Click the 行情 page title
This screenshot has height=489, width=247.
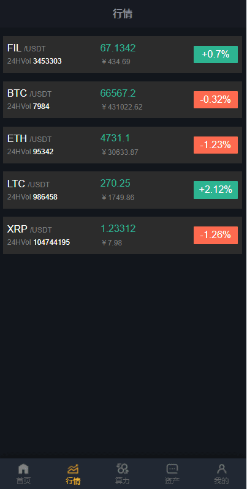[x=123, y=13]
